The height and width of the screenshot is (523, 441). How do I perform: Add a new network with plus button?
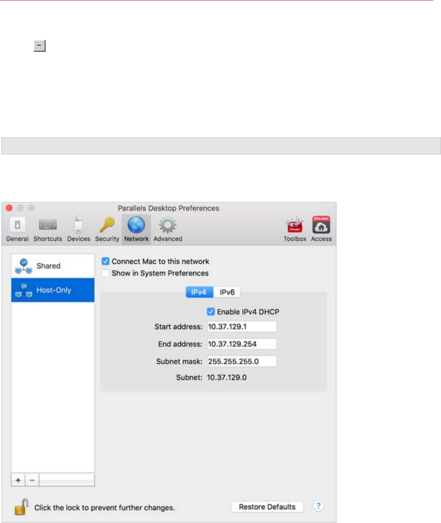(x=18, y=480)
